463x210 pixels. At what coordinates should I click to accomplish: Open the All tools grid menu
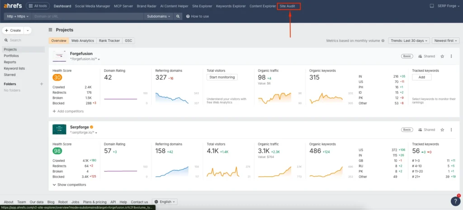point(38,6)
